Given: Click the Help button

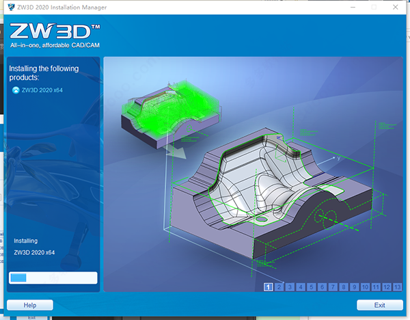Looking at the screenshot, I should click(30, 305).
